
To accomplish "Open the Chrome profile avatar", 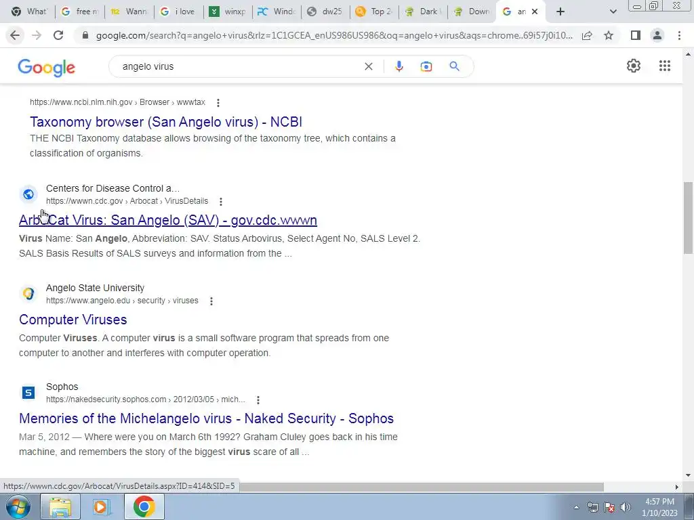I will (657, 35).
